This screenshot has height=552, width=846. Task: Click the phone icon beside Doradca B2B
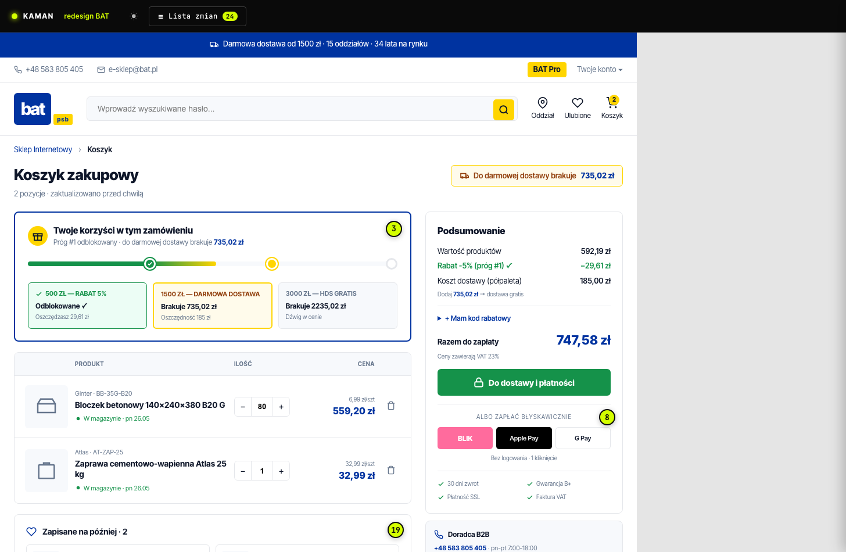click(439, 535)
